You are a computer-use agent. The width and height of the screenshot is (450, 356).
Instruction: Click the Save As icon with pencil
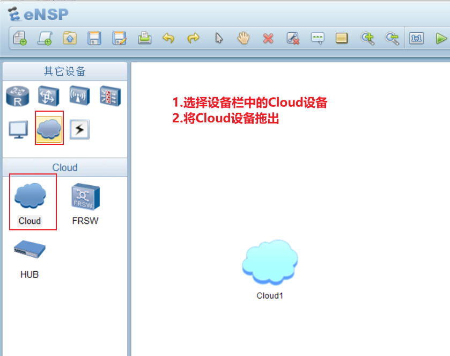coord(120,38)
